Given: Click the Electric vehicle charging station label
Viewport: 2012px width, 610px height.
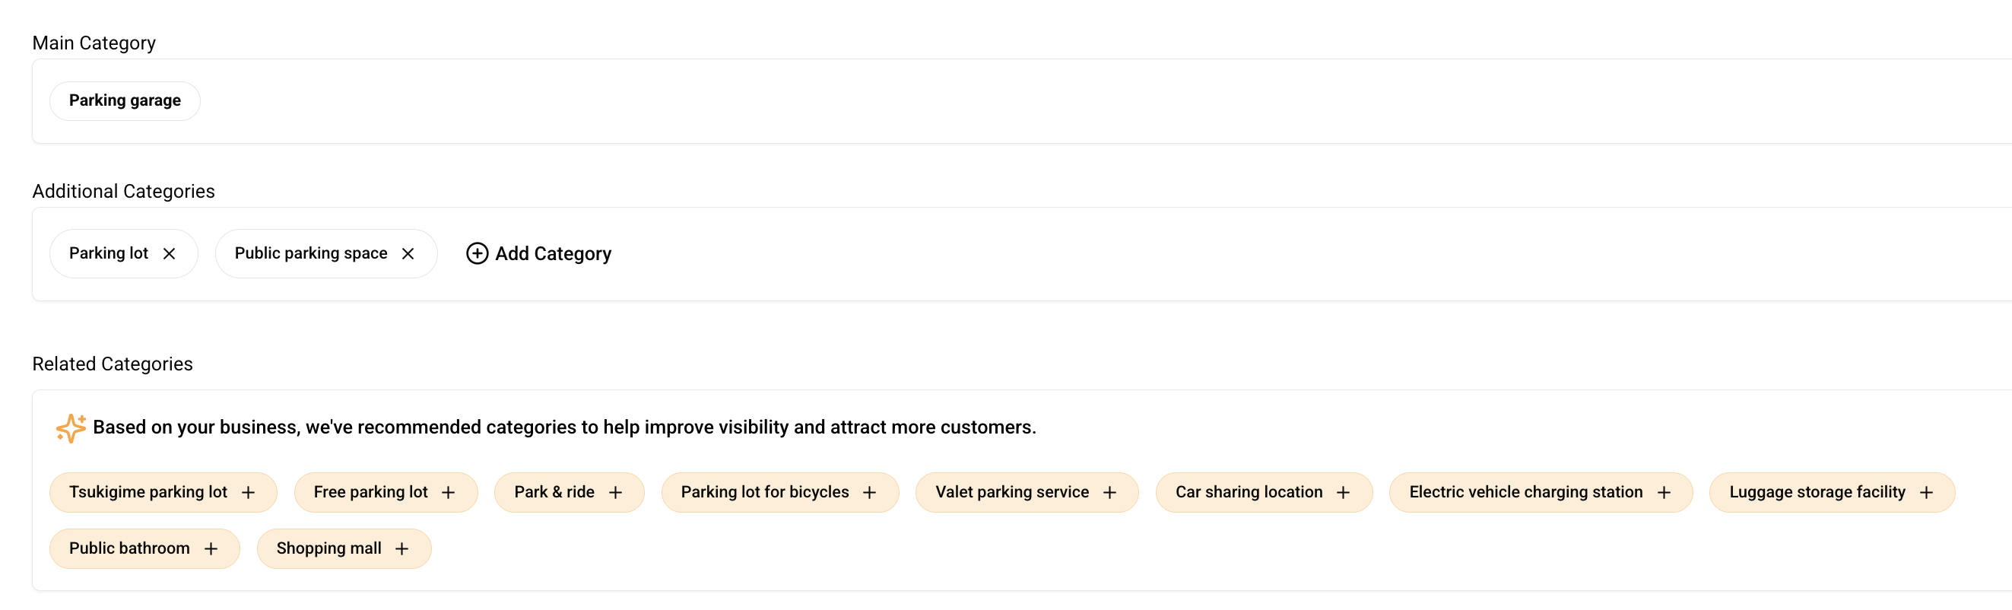Looking at the screenshot, I should (x=1525, y=492).
